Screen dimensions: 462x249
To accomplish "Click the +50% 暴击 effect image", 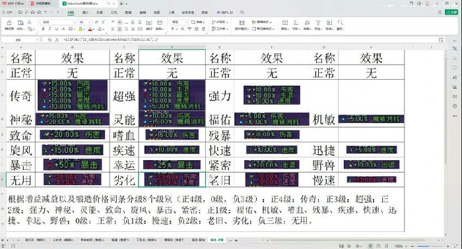I will pos(73,165).
